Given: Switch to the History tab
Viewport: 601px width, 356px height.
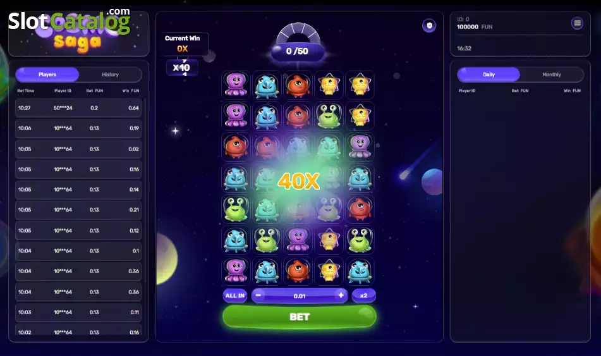Looking at the screenshot, I should pos(111,75).
